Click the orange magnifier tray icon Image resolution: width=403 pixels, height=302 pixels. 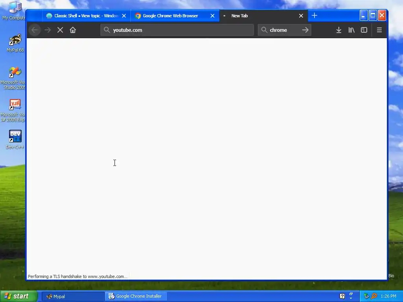[374, 296]
